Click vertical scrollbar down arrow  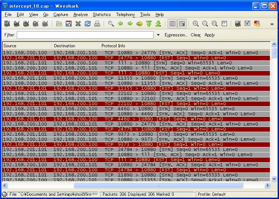tap(274, 179)
